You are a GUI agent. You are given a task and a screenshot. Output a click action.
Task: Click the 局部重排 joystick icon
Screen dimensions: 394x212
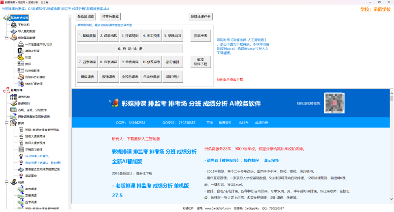[x=21, y=176]
